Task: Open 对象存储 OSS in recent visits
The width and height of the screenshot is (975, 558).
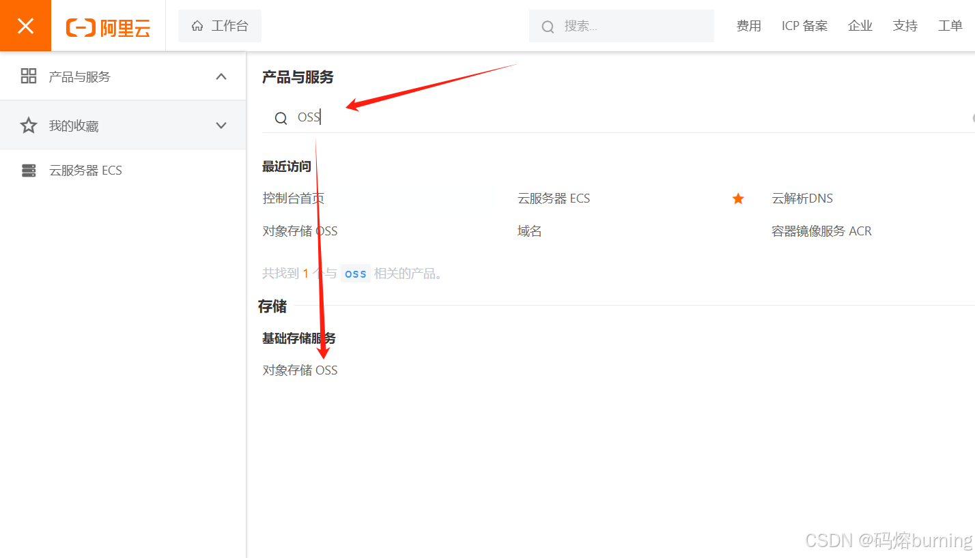Action: click(x=300, y=231)
